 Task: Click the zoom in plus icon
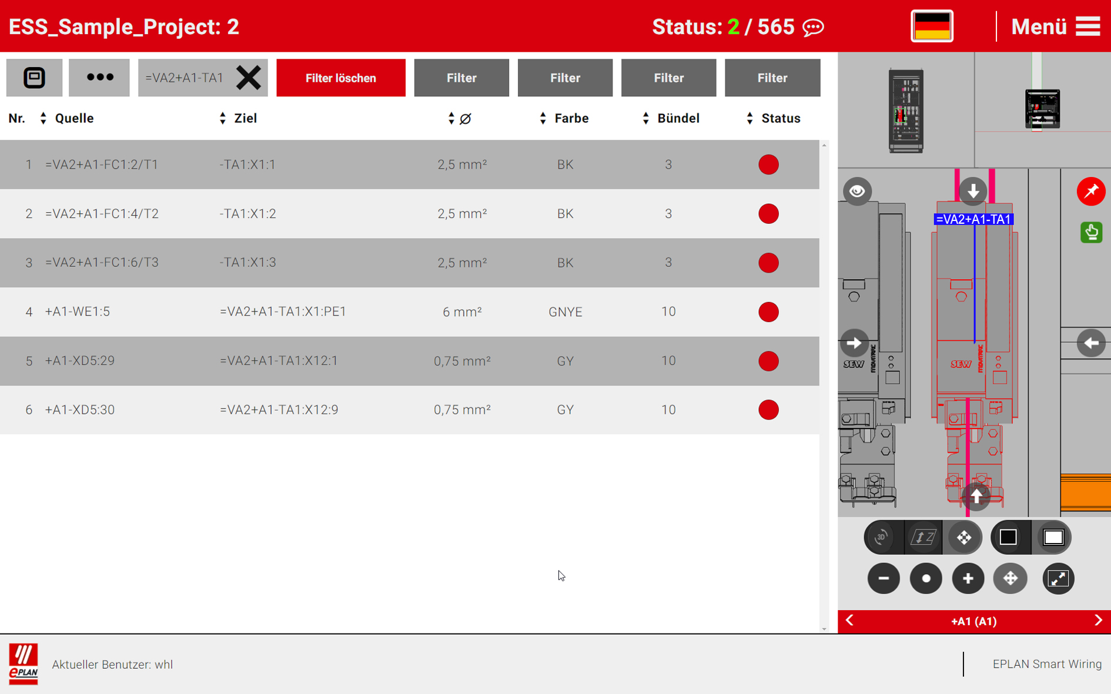968,578
